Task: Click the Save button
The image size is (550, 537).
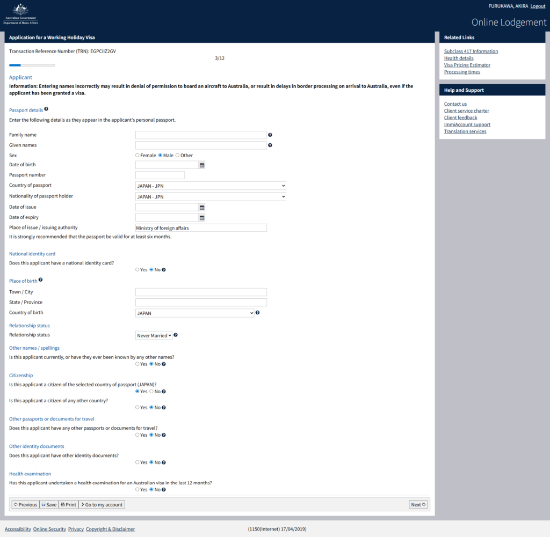Action: pyautogui.click(x=49, y=504)
